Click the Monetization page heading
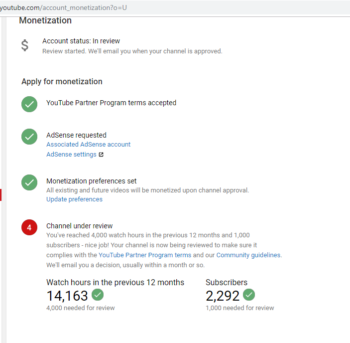This screenshot has height=343, width=350. 45,20
